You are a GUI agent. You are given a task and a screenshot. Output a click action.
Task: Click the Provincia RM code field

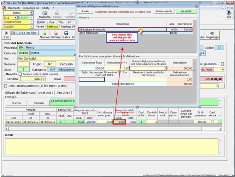[x=21, y=48]
